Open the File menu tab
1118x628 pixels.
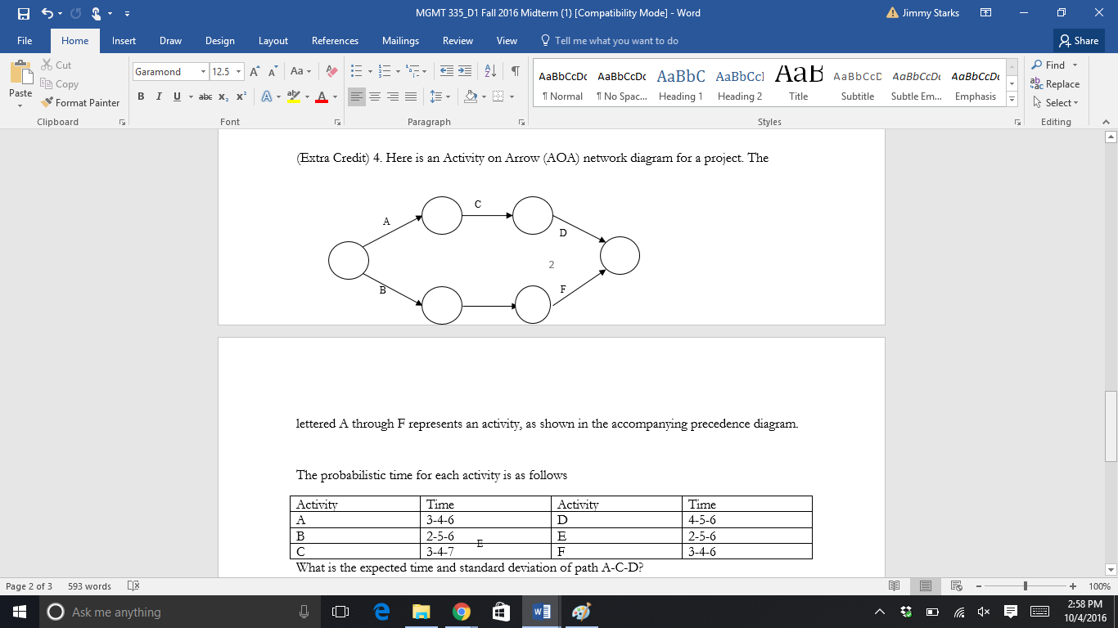(x=25, y=41)
